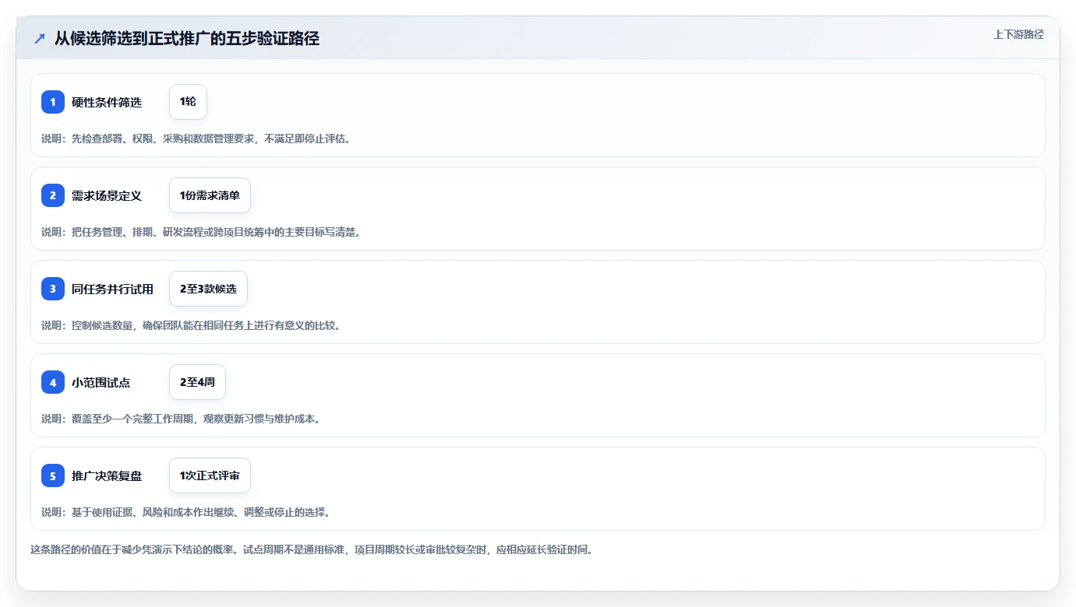
Task: Click the 硬性条件筛选 step title
Action: tap(107, 102)
